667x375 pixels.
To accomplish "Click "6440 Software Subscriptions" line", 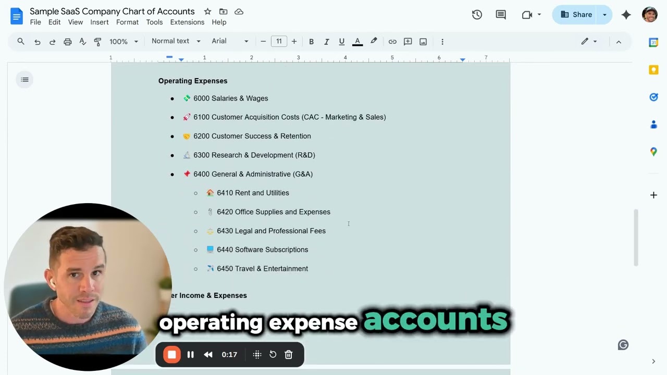I will [x=262, y=249].
